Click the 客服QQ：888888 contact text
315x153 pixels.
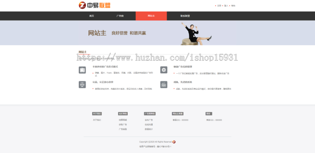coord(180,120)
